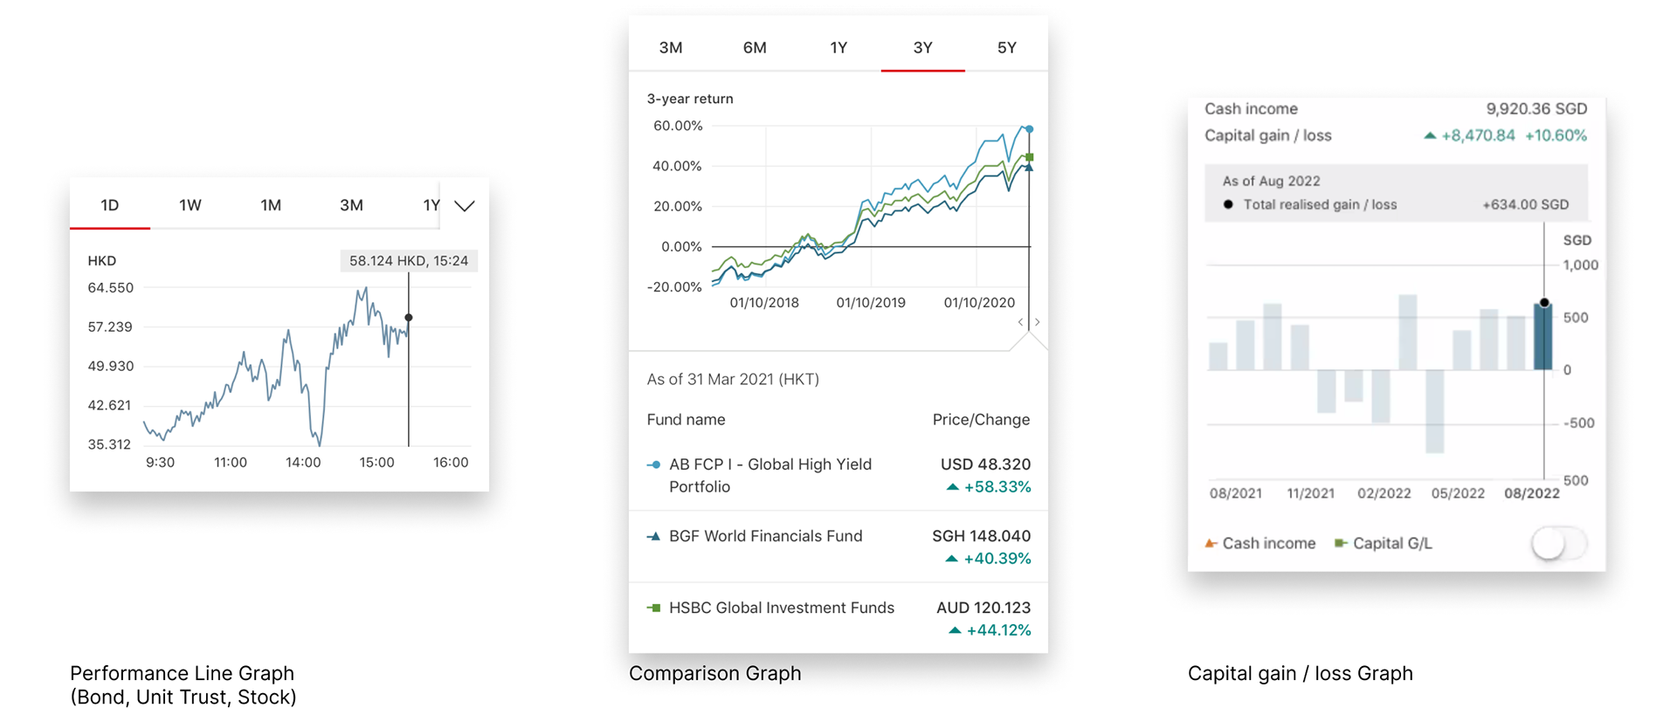Click the HSBC Global Investment green marker

[653, 608]
